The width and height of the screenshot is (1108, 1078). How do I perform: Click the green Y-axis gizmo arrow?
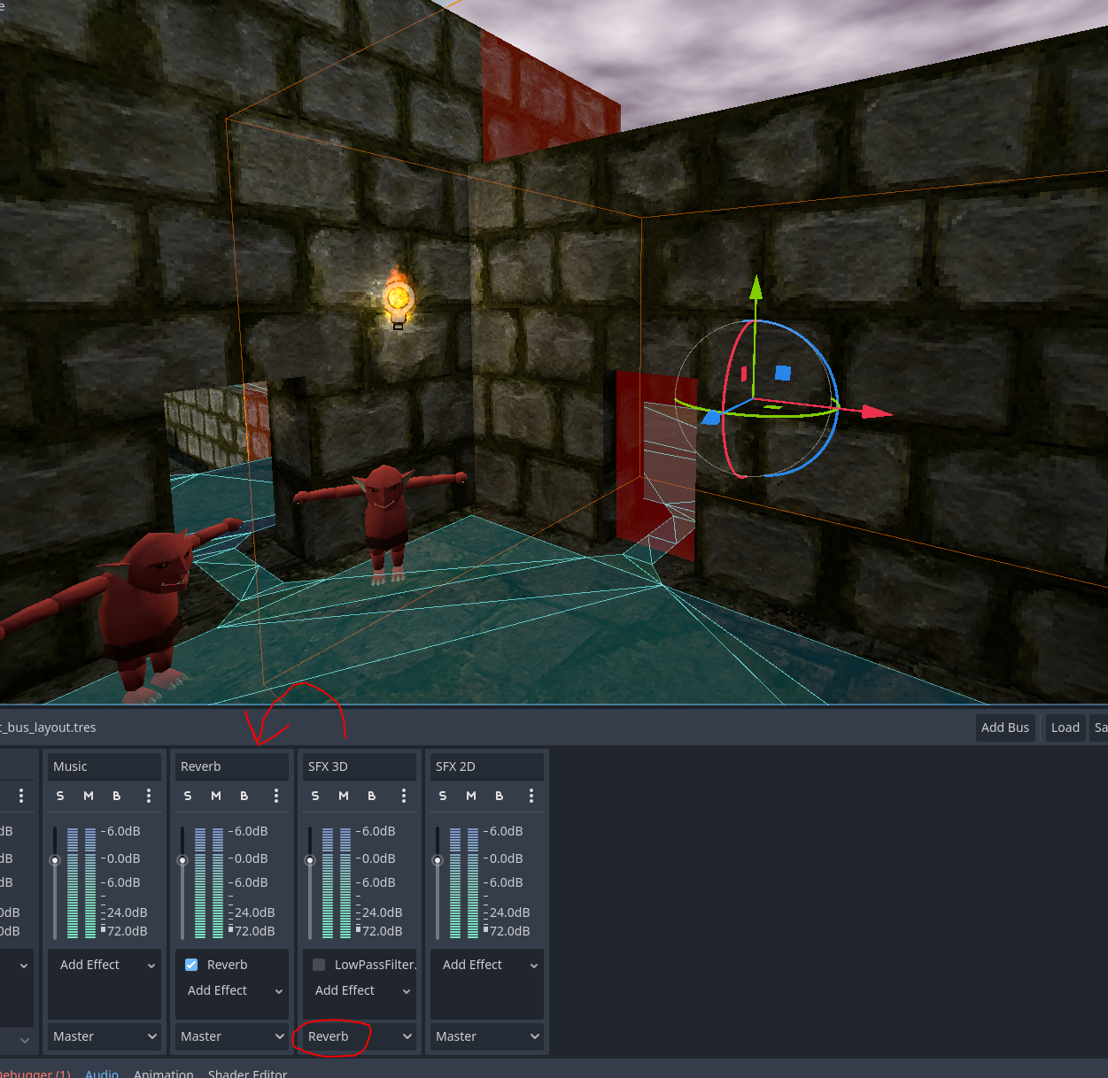pyautogui.click(x=755, y=289)
